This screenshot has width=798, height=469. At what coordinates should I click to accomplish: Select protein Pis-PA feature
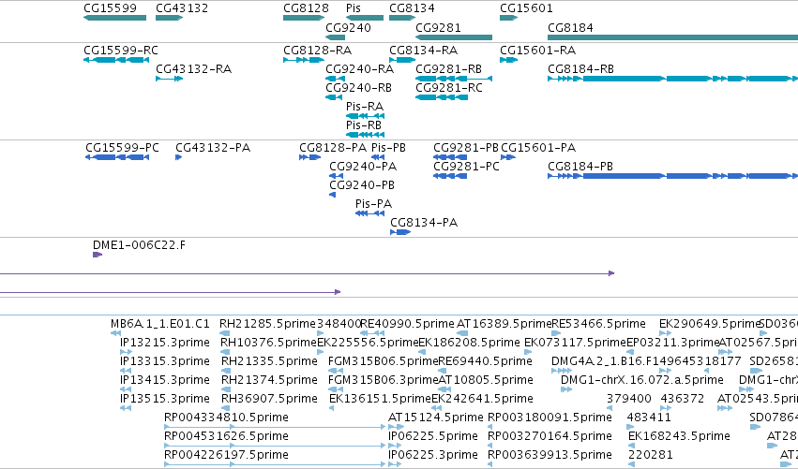pos(369,214)
